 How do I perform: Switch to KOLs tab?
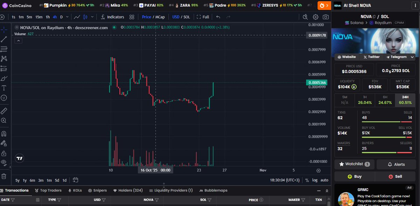point(75,190)
